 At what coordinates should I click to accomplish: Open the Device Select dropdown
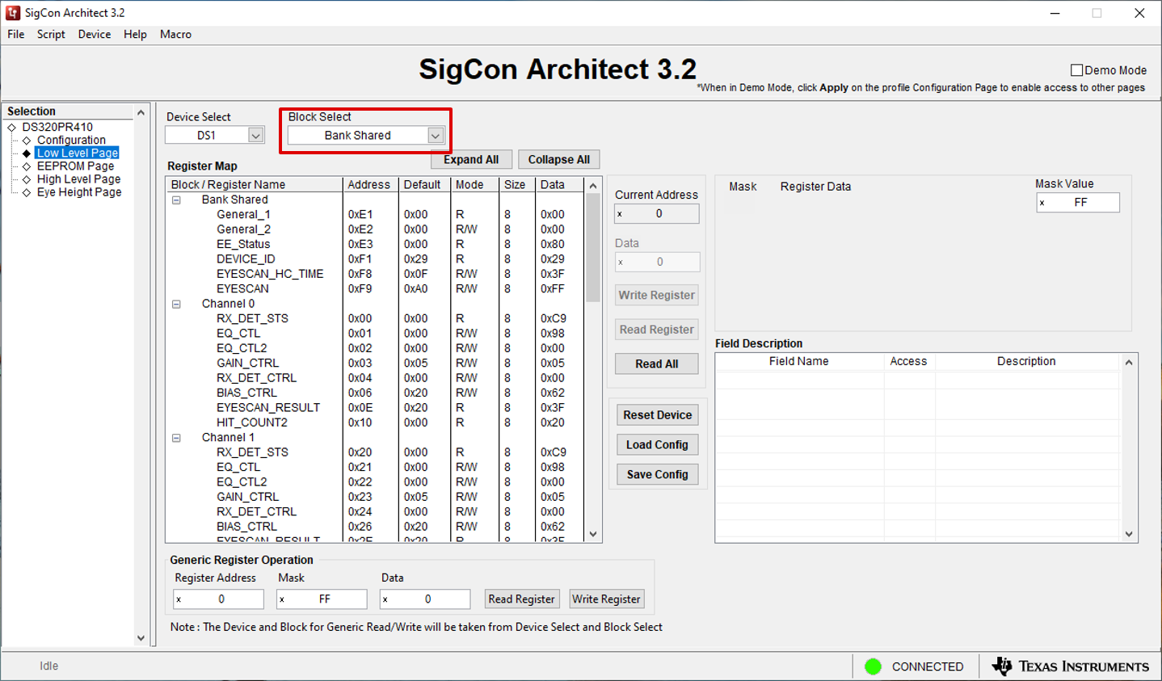255,136
